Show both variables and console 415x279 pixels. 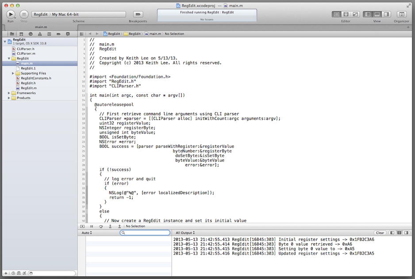tap(399, 233)
